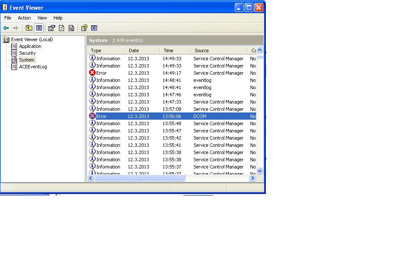404x258 pixels.
Task: Sort by the Date column header
Action: (142, 50)
